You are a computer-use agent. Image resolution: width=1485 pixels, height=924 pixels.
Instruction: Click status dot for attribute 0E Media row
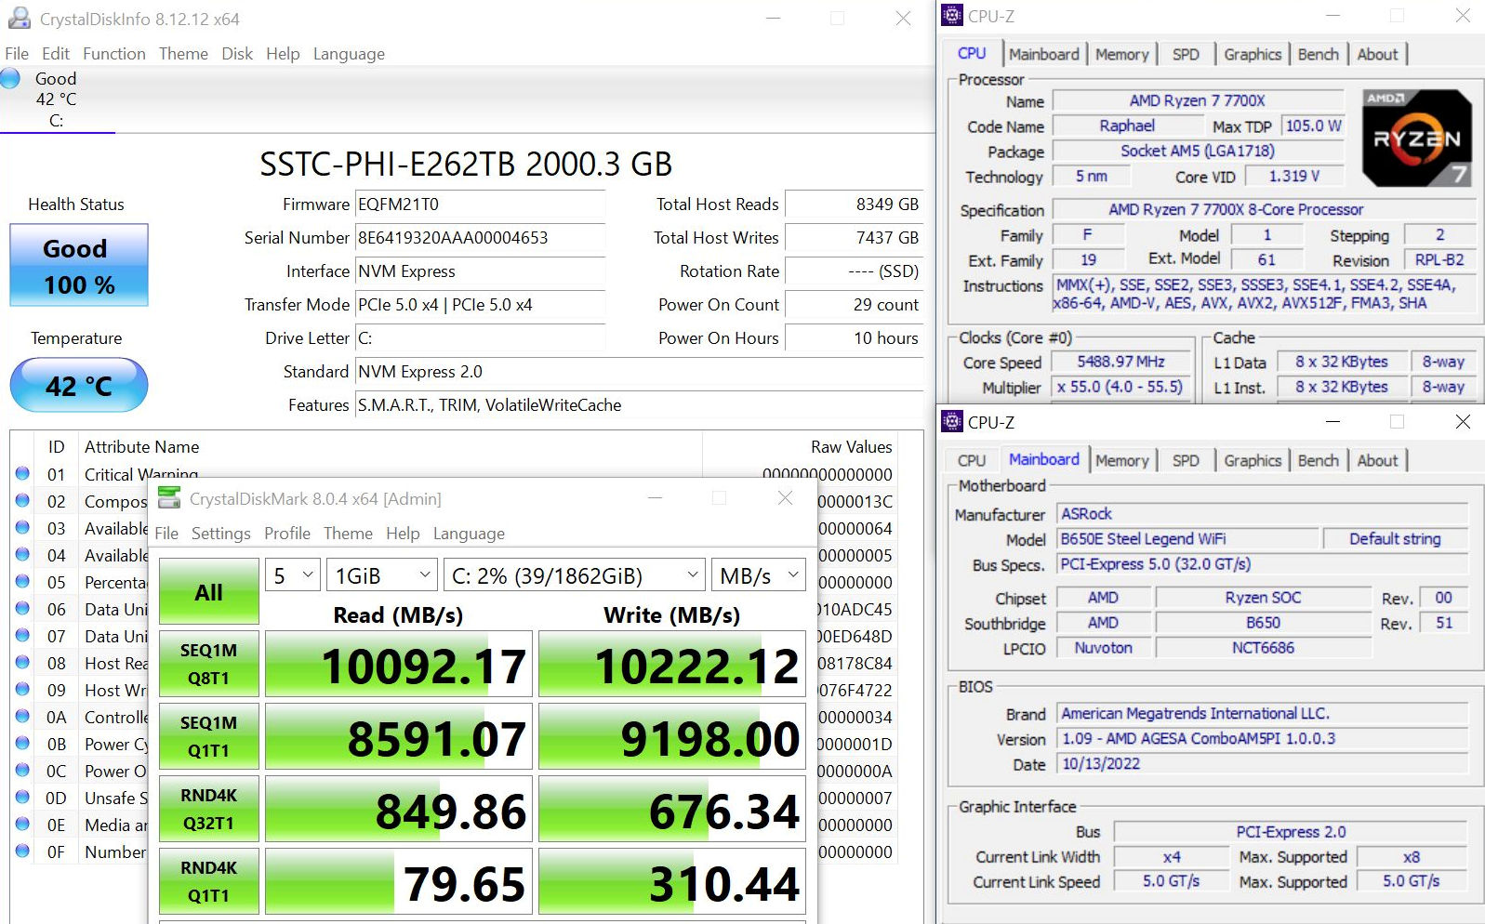(22, 825)
